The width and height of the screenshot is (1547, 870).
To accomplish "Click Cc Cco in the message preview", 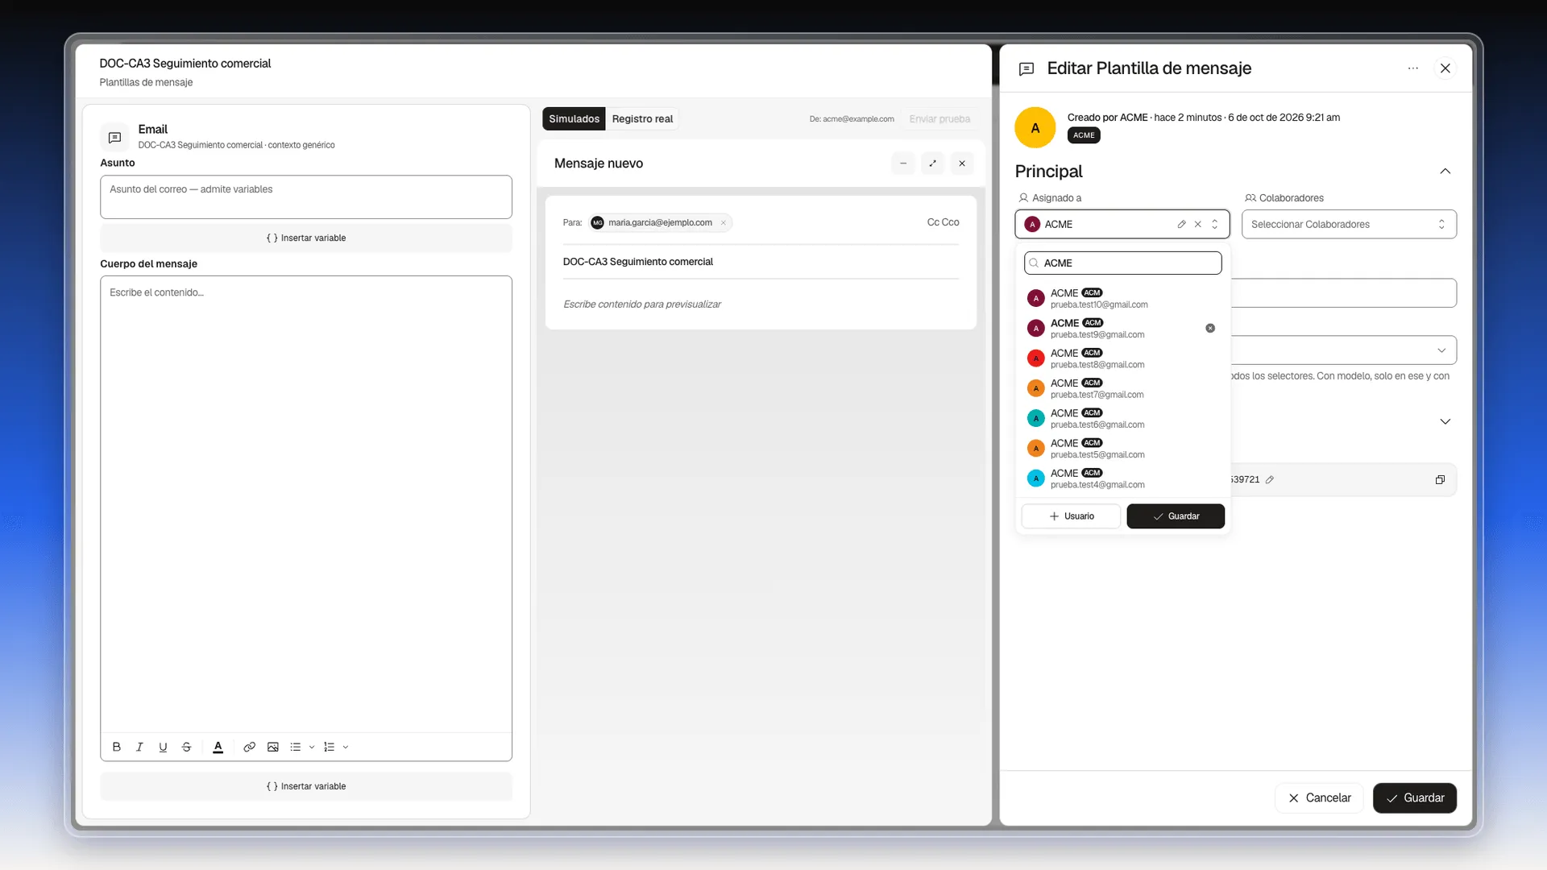I will coord(943,223).
